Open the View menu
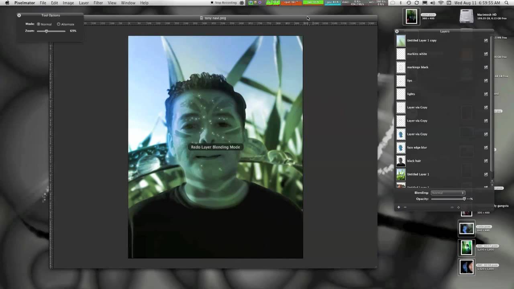The height and width of the screenshot is (289, 514). click(x=112, y=3)
